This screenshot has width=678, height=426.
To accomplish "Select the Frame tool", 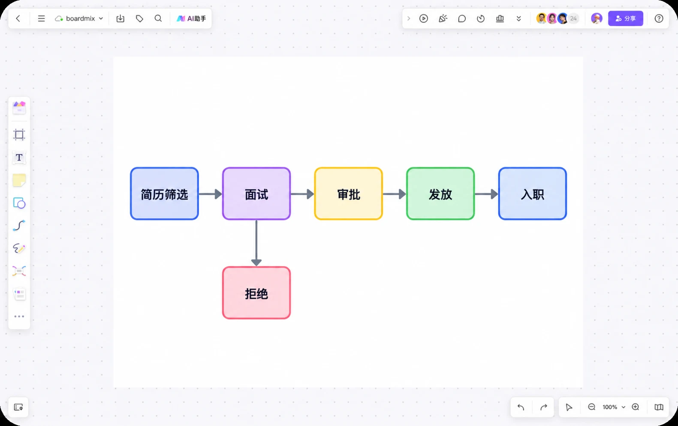I will 19,135.
